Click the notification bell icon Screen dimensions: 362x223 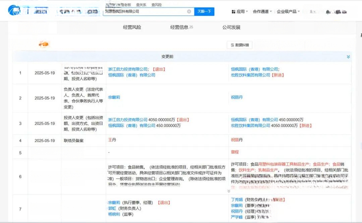[x=327, y=12]
